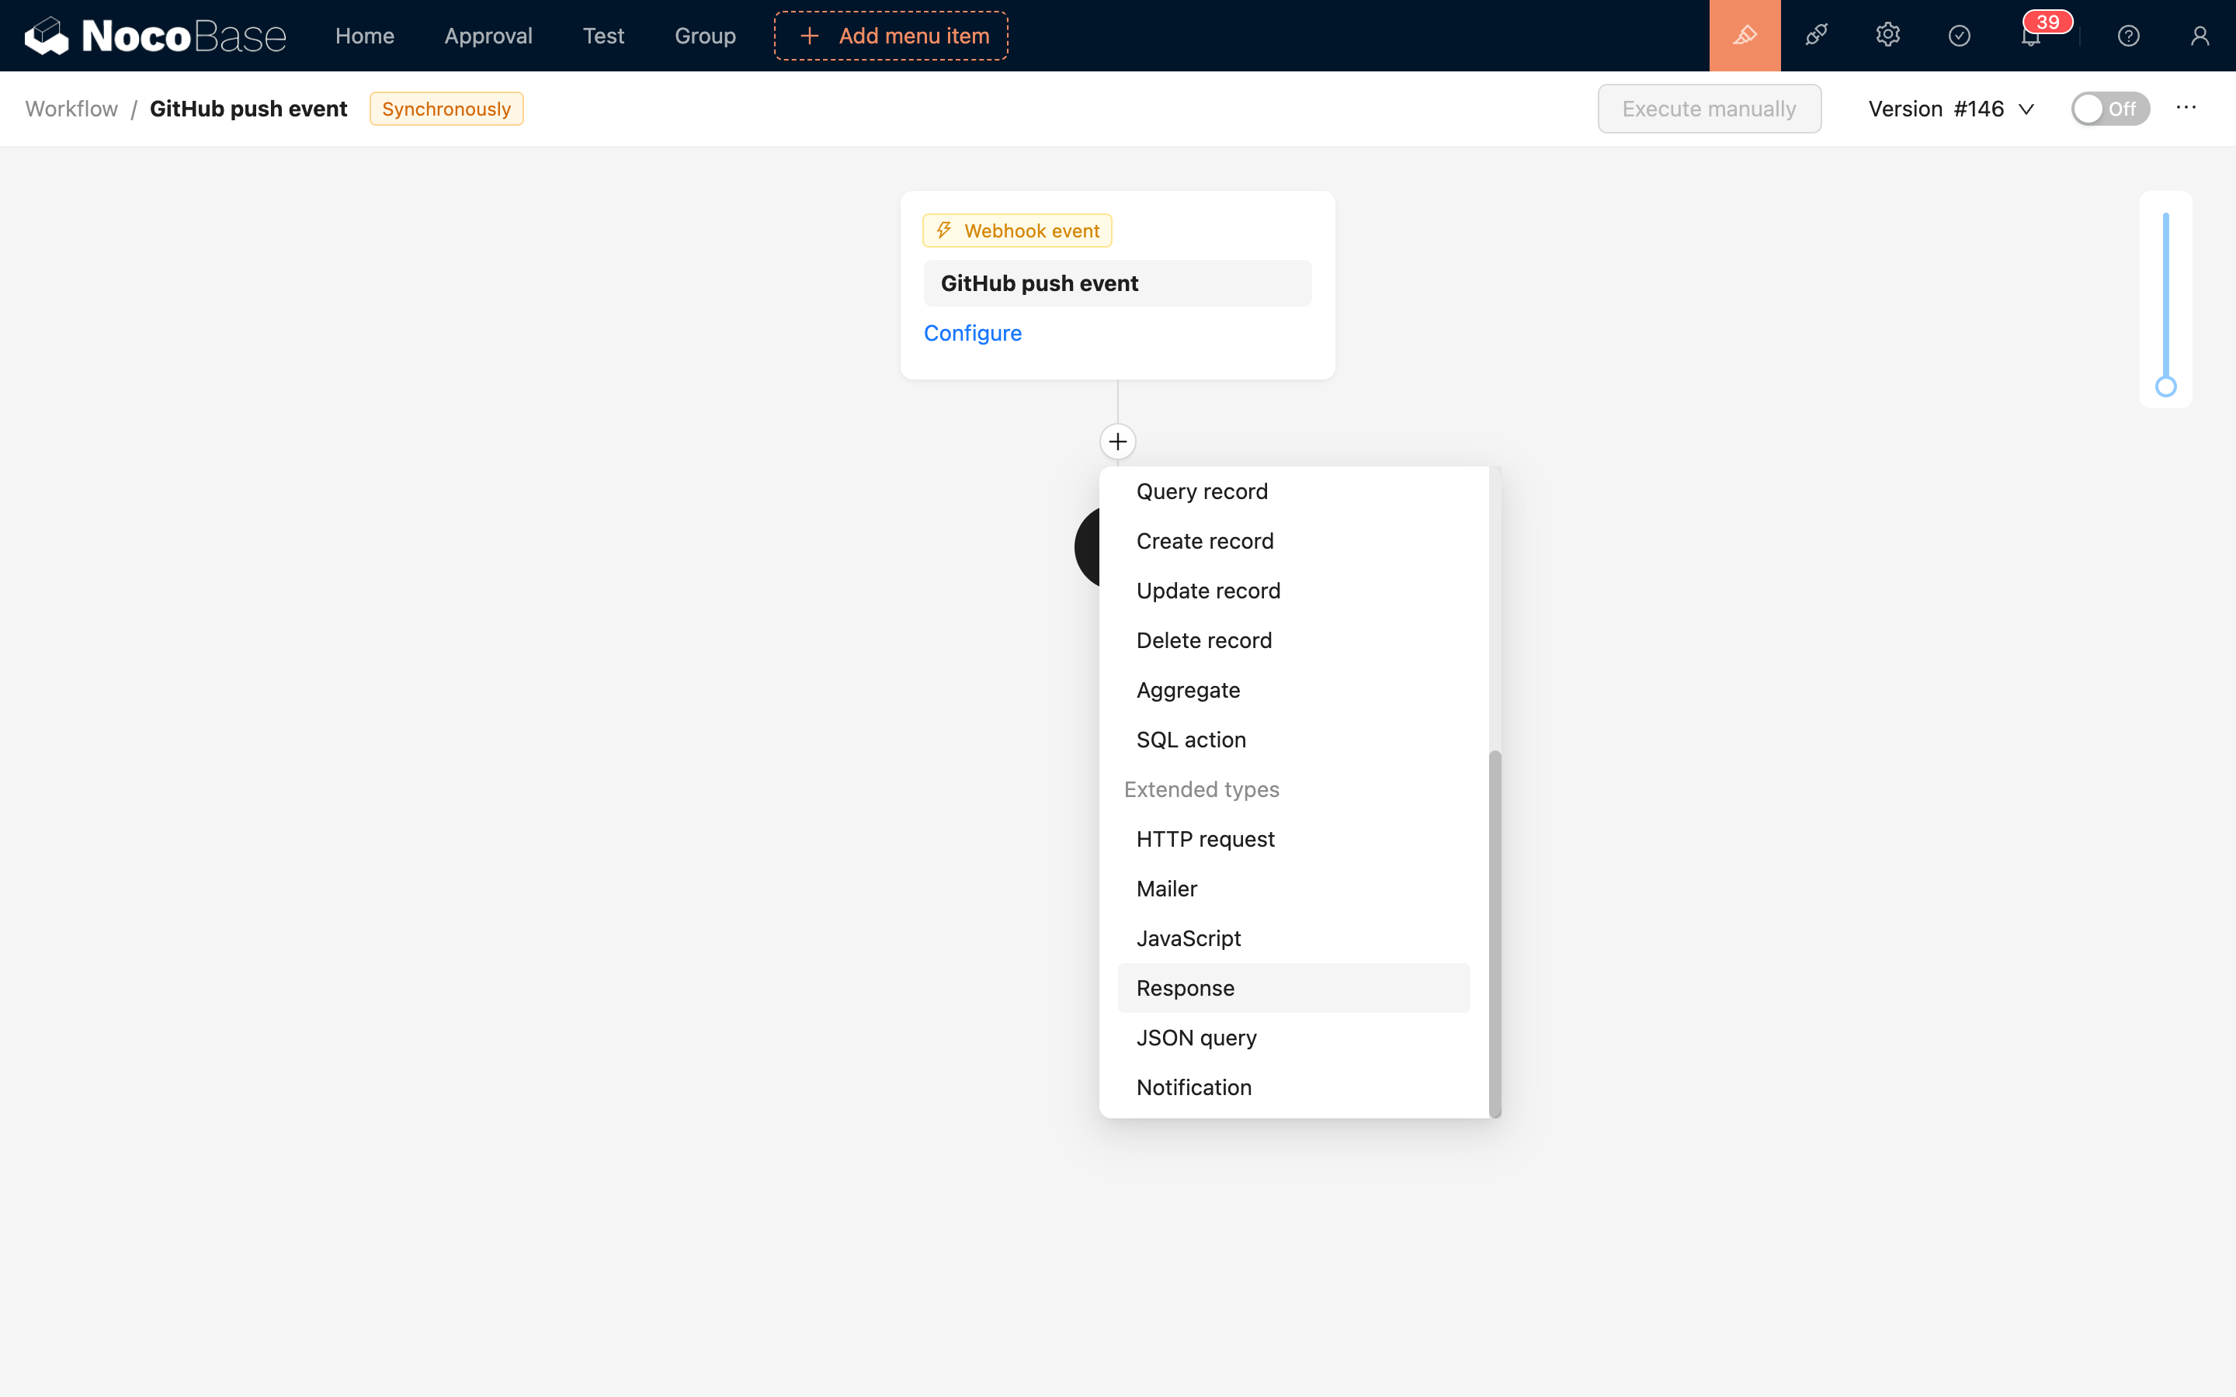Open the user profile icon

(x=2199, y=35)
